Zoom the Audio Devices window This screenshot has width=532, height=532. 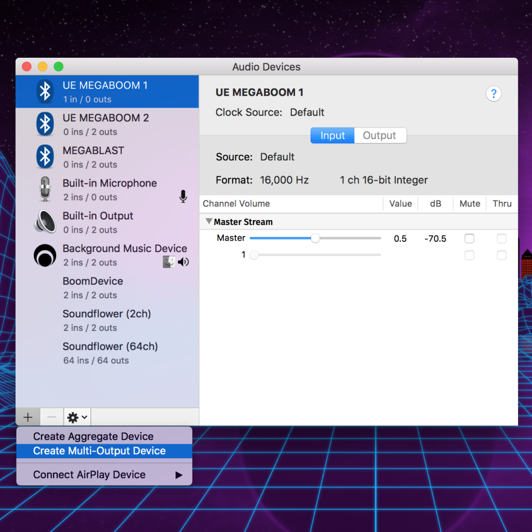[x=59, y=66]
